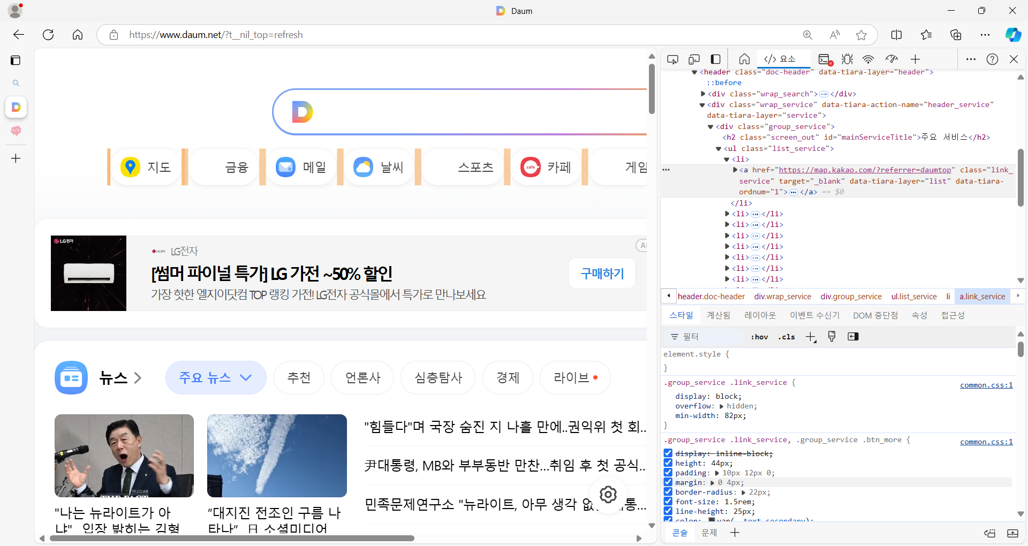Toggle split screen in browser toolbar
This screenshot has width=1028, height=546.
tap(896, 35)
